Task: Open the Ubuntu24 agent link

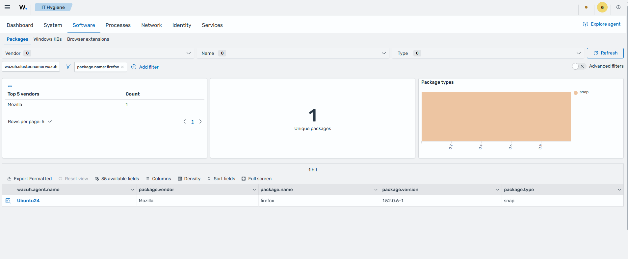Action: 28,201
